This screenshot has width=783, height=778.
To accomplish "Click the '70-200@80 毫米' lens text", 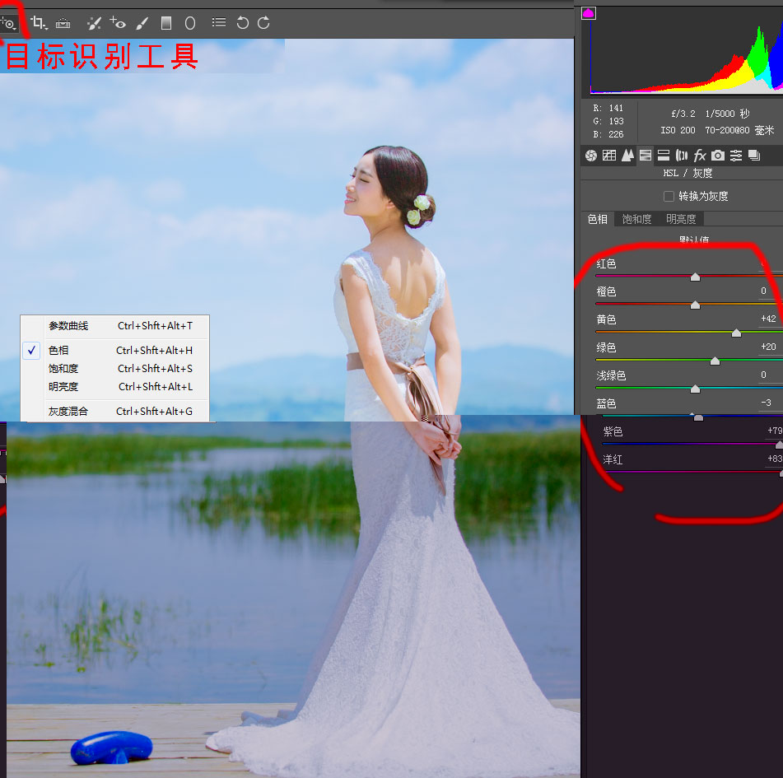I will pyautogui.click(x=739, y=130).
